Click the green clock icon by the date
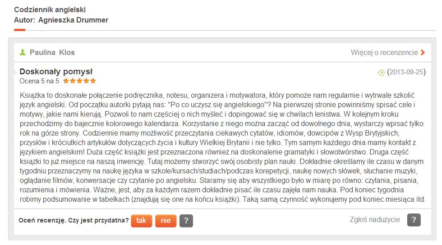Image resolution: width=442 pixels, height=245 pixels. click(x=382, y=73)
